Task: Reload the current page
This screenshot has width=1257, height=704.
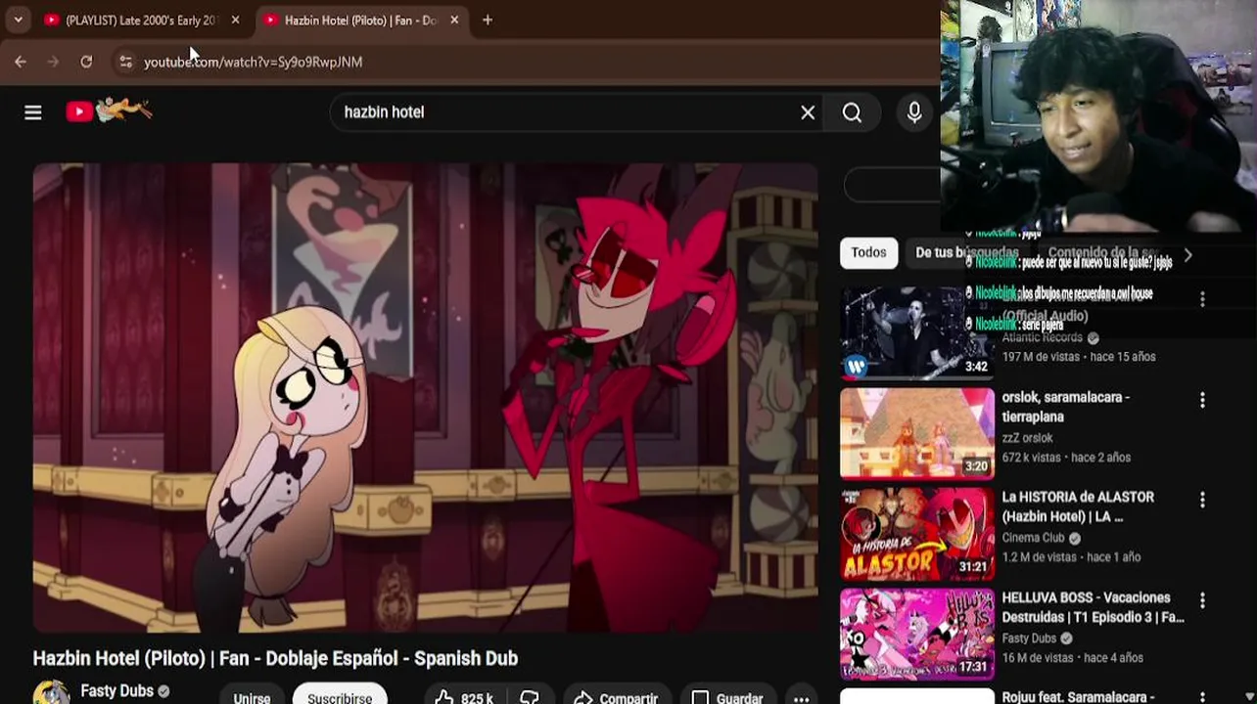Action: click(x=86, y=62)
